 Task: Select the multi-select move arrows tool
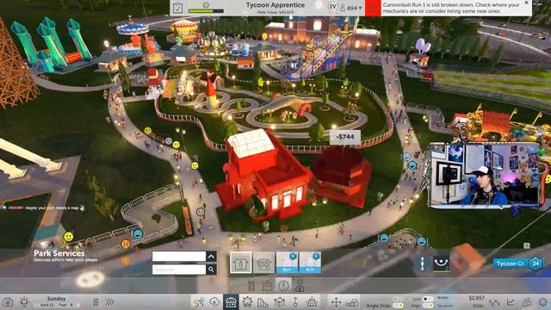[336, 302]
